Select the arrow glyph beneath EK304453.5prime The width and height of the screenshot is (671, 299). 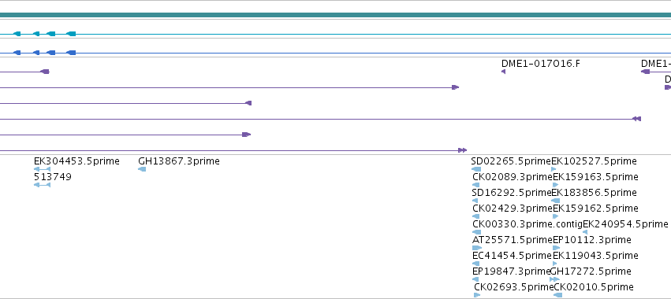(x=42, y=169)
